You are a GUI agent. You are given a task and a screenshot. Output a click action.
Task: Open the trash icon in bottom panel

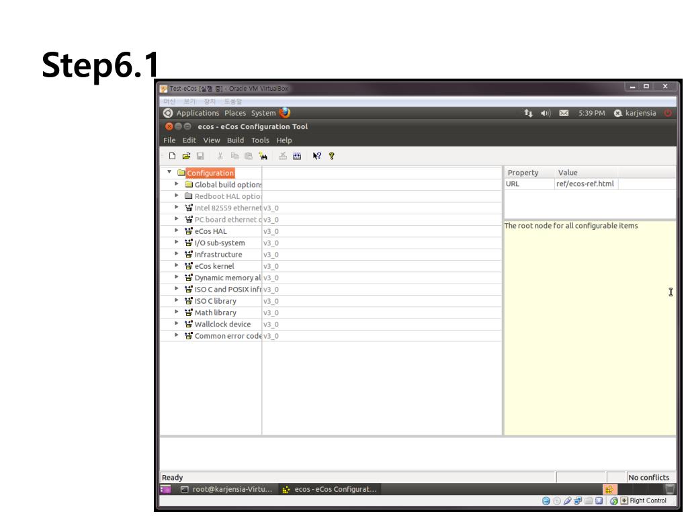[670, 489]
